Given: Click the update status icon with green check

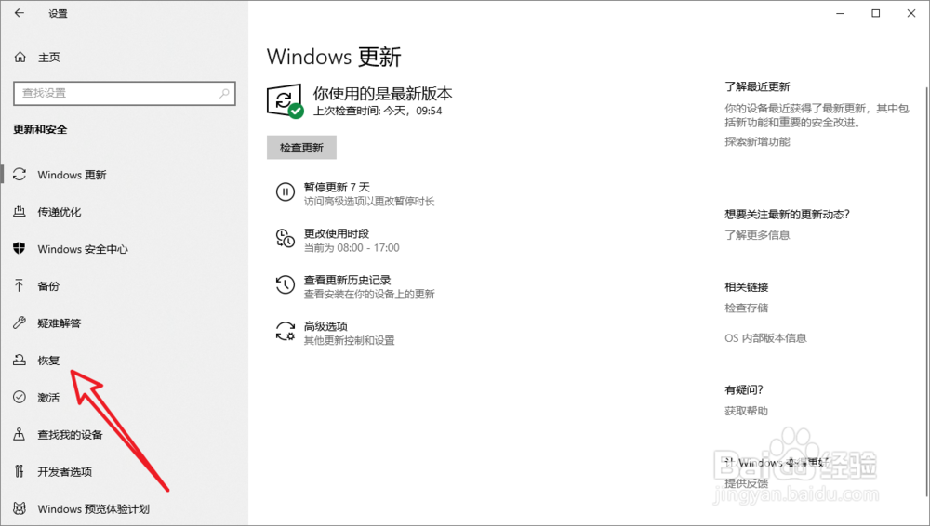Looking at the screenshot, I should tap(286, 100).
